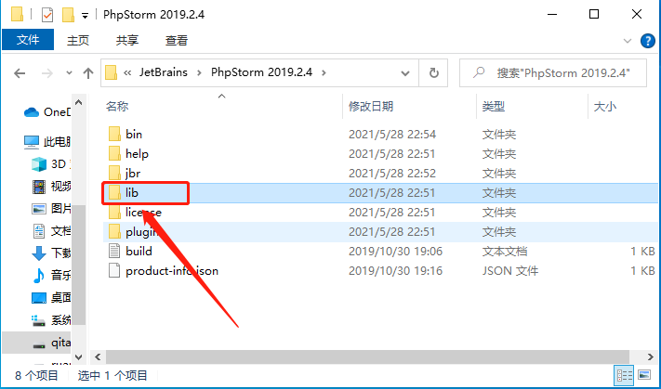Open the 图片 folder in navigation pane

click(51, 208)
